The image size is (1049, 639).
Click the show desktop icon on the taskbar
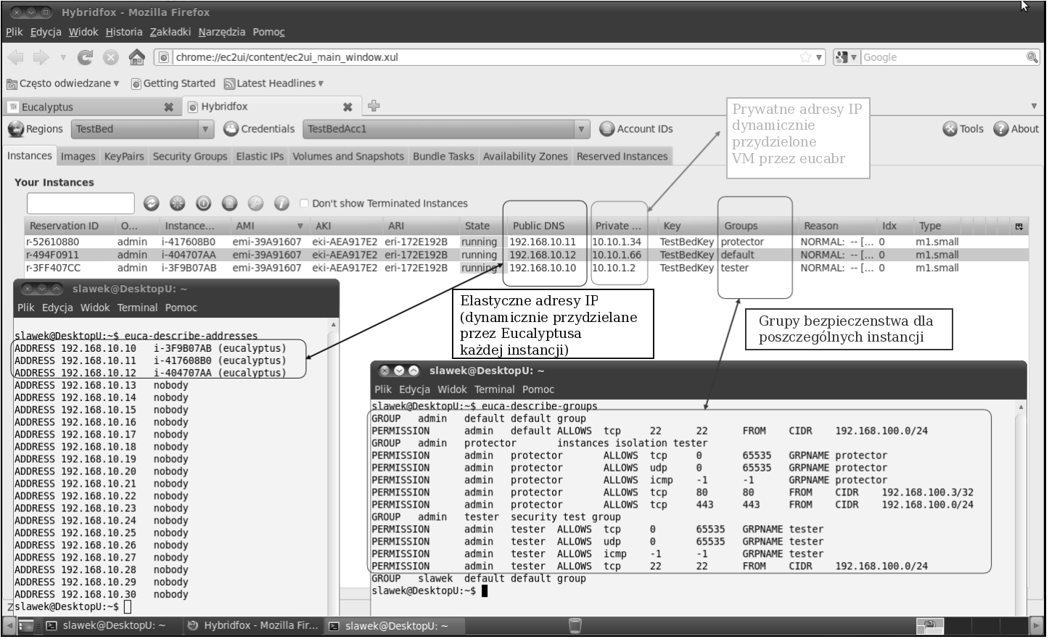[25, 625]
